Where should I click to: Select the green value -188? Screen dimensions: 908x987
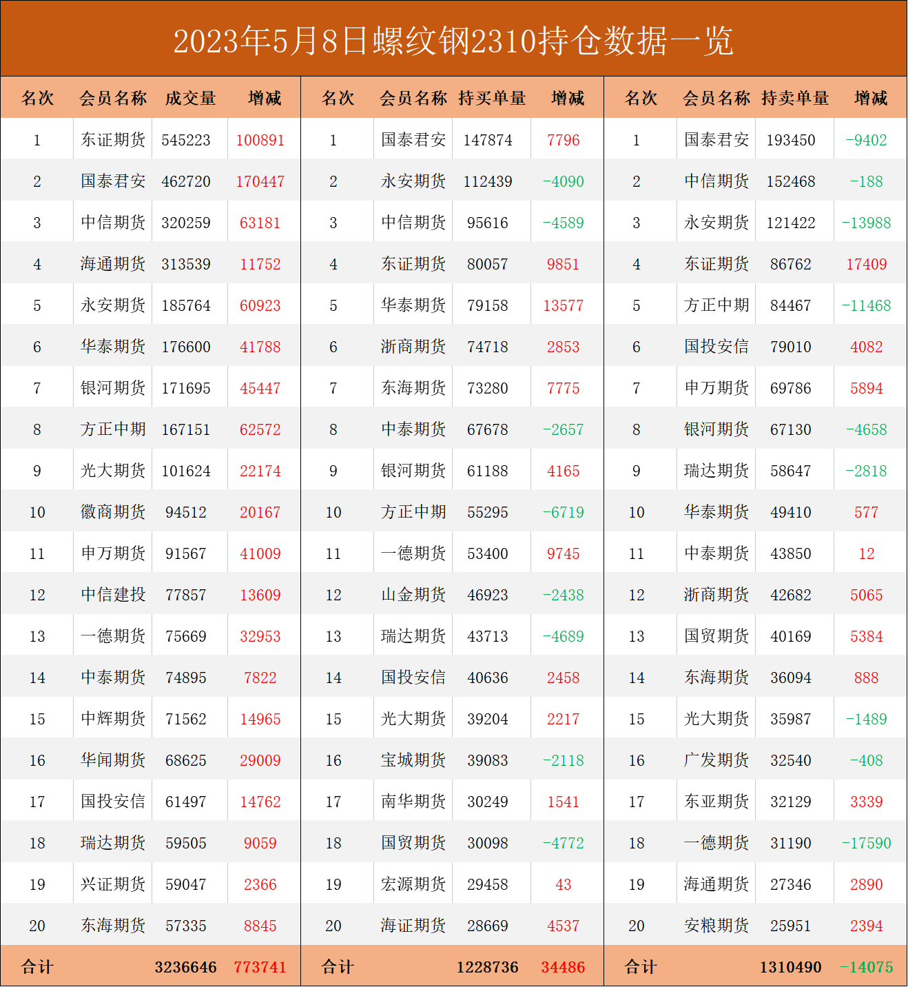click(x=867, y=181)
